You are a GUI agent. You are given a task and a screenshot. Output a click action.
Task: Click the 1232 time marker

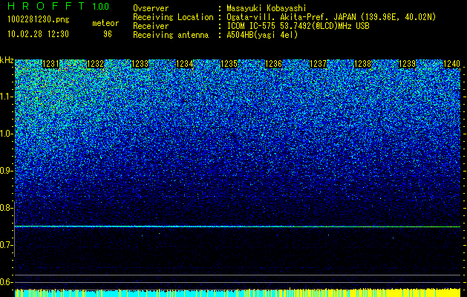pos(95,64)
